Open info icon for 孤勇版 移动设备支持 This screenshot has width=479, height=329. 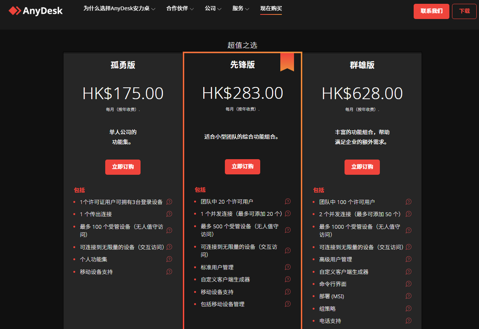[169, 272]
